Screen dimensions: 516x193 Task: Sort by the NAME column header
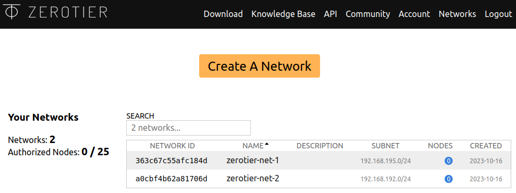point(253,146)
